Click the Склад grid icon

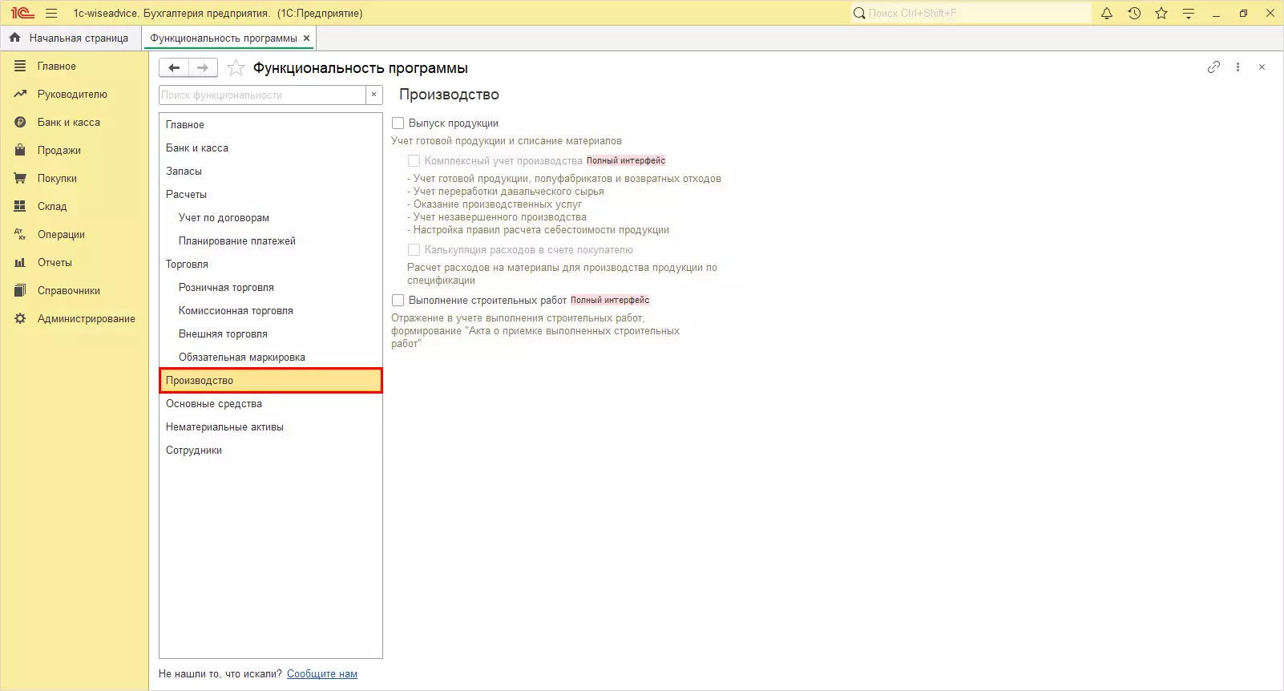point(20,206)
